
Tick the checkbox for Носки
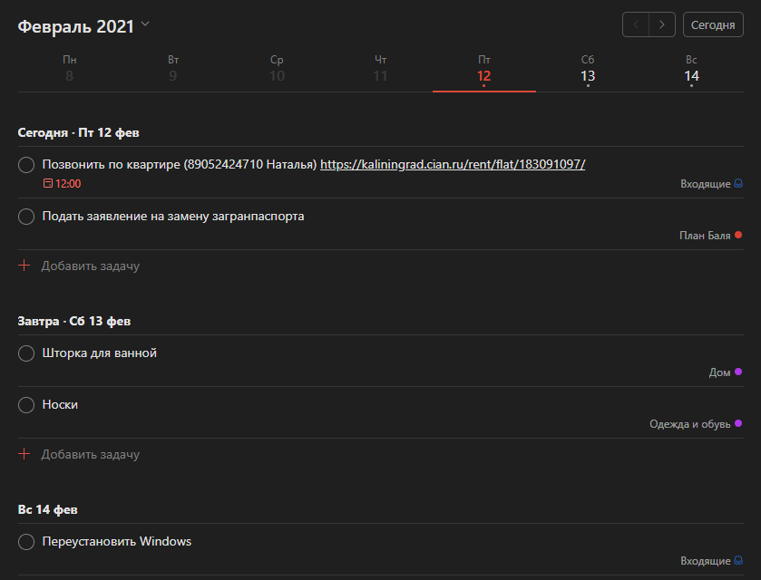point(26,405)
